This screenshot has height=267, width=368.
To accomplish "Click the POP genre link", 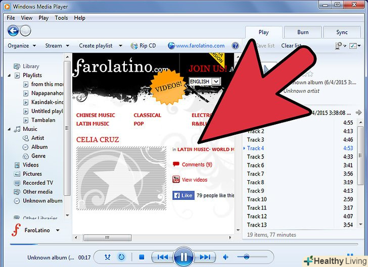I will tap(139, 124).
